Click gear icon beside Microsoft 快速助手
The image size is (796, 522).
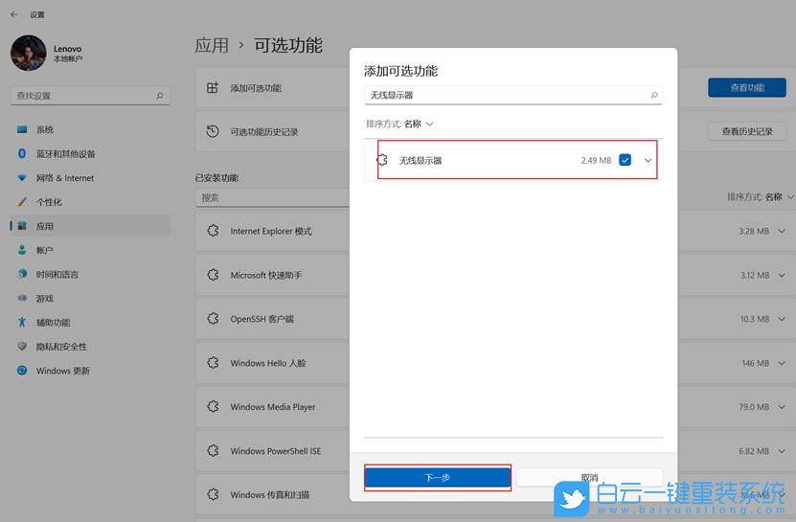[213, 275]
